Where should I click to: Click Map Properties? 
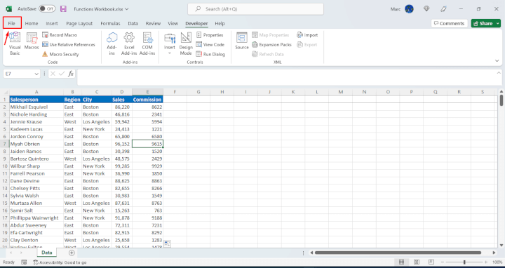click(271, 35)
